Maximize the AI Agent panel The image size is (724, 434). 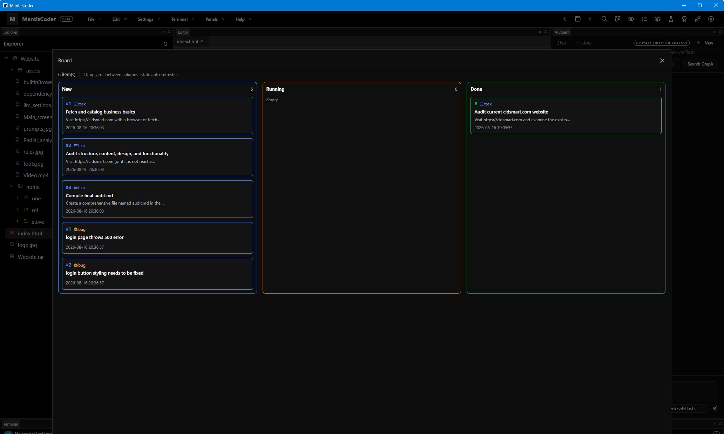tap(720, 32)
